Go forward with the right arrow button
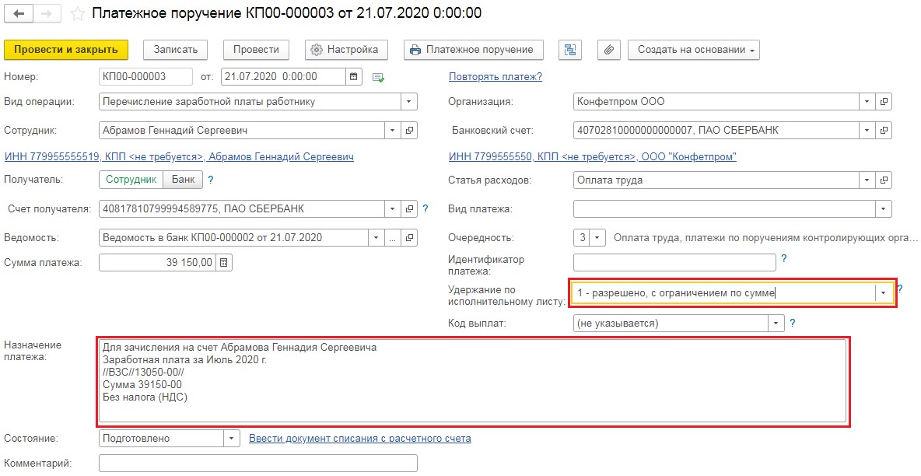Viewport: 921px width, 476px height. tap(47, 13)
